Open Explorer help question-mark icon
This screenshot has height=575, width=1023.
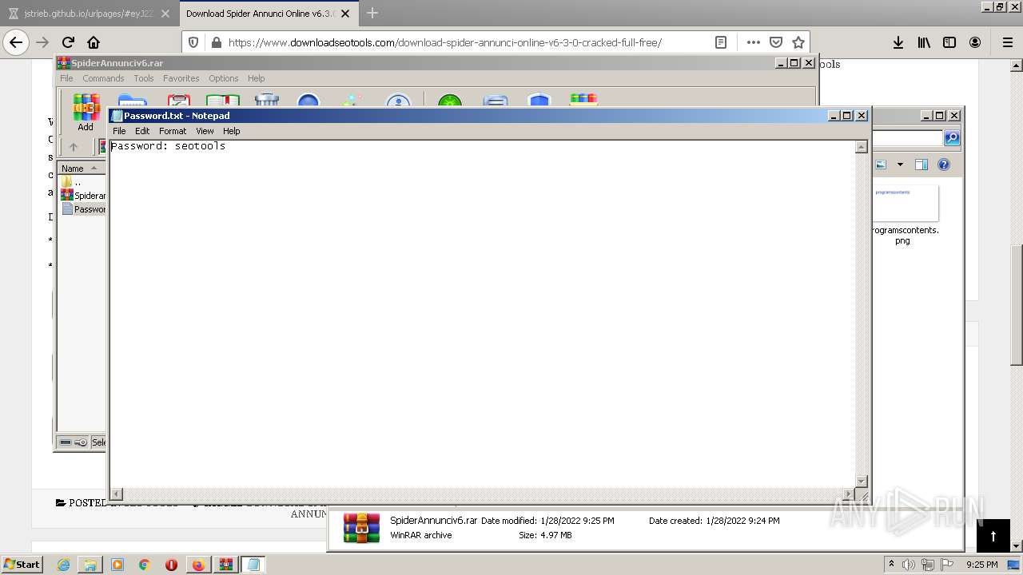(944, 165)
